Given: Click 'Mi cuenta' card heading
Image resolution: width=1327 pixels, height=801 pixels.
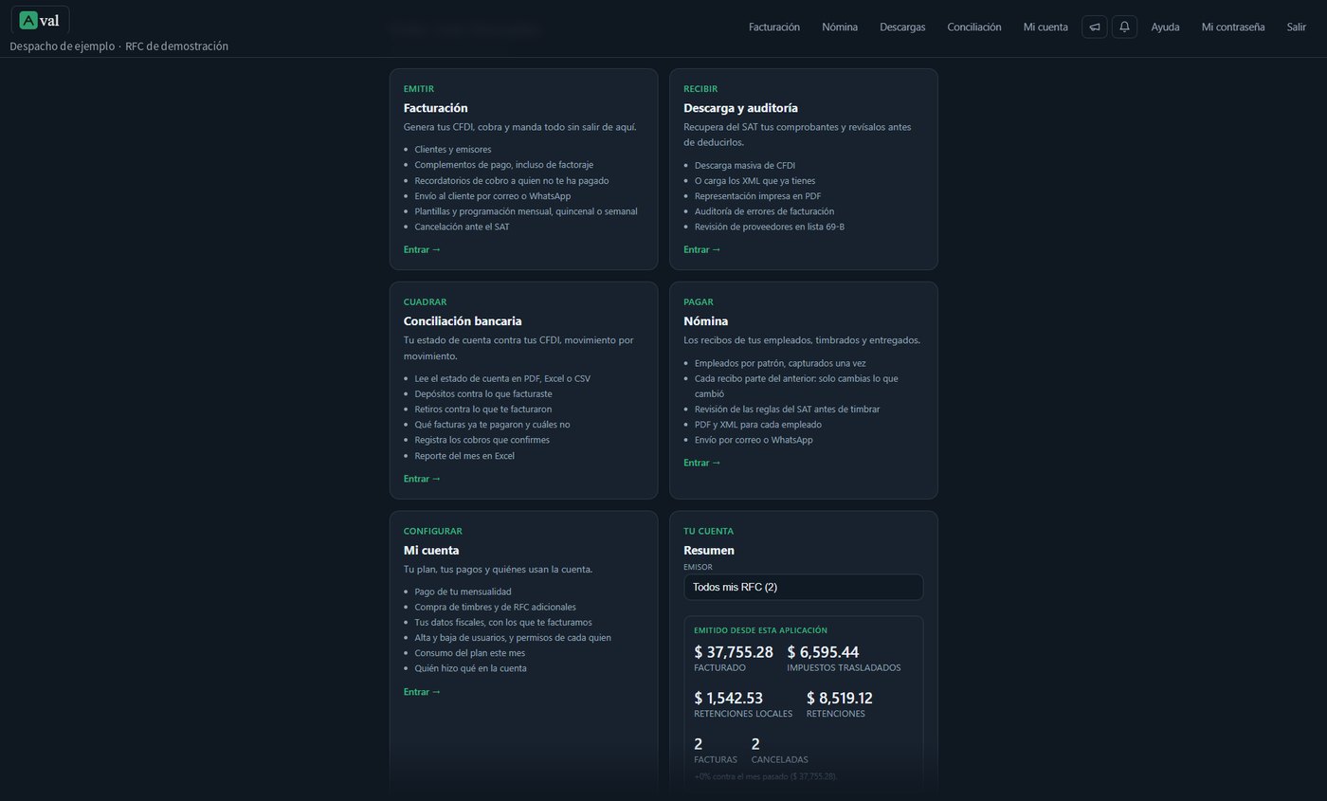Looking at the screenshot, I should click(431, 550).
